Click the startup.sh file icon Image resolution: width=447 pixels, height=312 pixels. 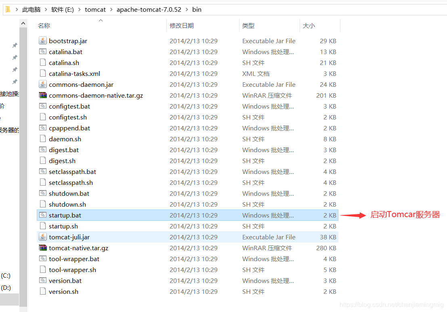[x=43, y=226]
